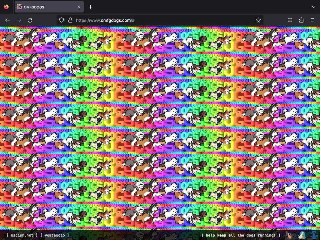320x240 pixels.
Task: Switch to the OMFGDOGS tab
Action: click(49, 7)
